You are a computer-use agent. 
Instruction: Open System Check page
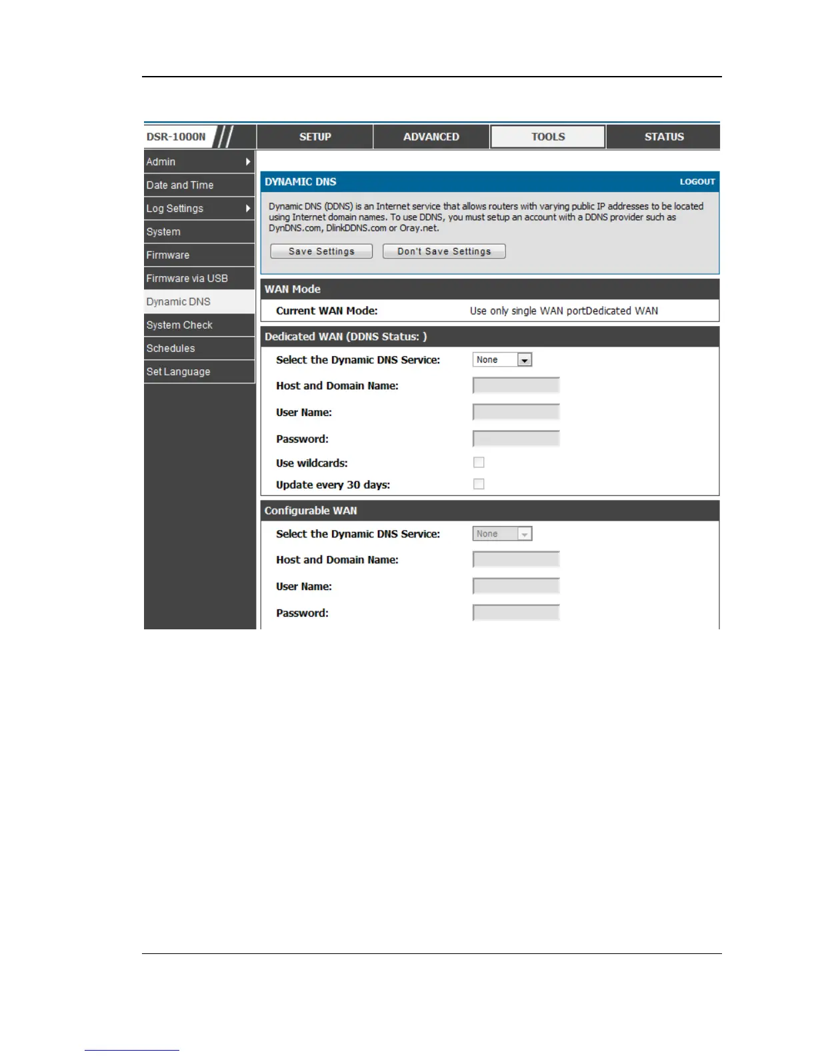coord(199,325)
